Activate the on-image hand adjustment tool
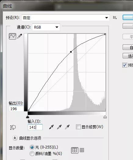133x160 pixels. (13, 127)
